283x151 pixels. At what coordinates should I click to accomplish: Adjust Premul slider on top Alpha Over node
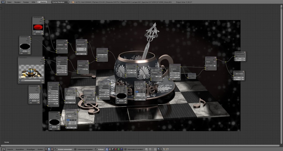pyautogui.click(x=102, y=55)
